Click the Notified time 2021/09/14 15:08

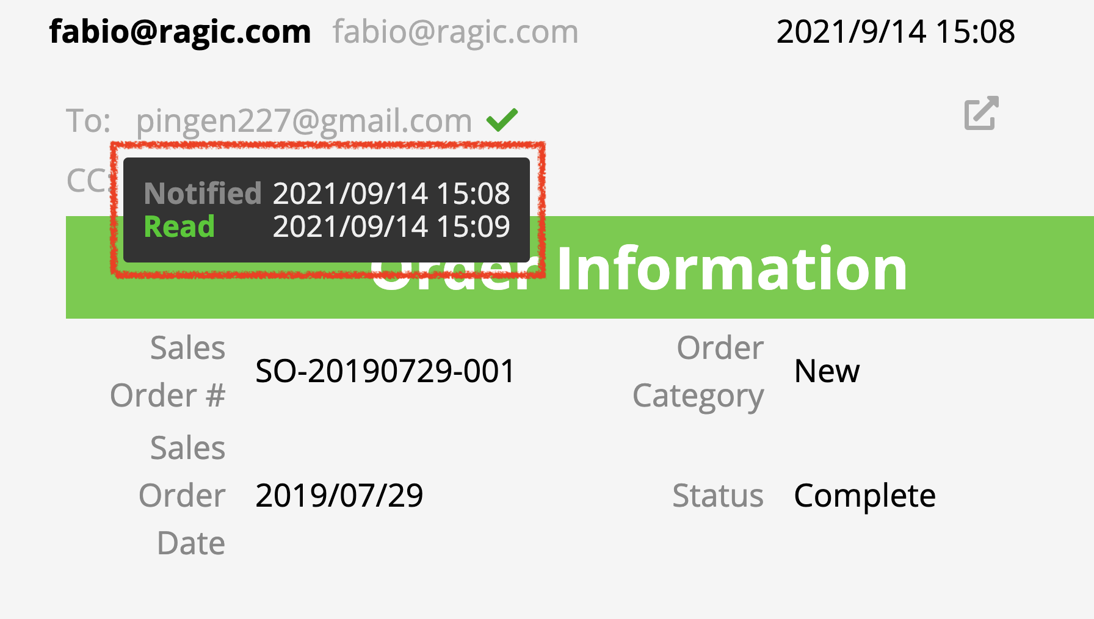391,194
